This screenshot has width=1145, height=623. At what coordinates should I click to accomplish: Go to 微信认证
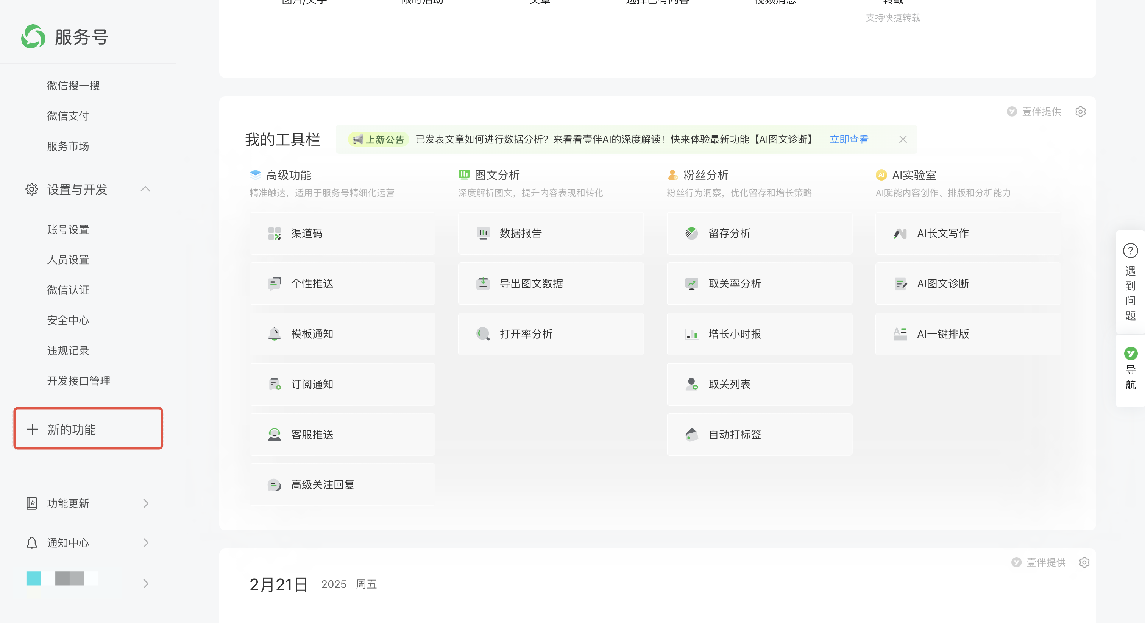68,290
